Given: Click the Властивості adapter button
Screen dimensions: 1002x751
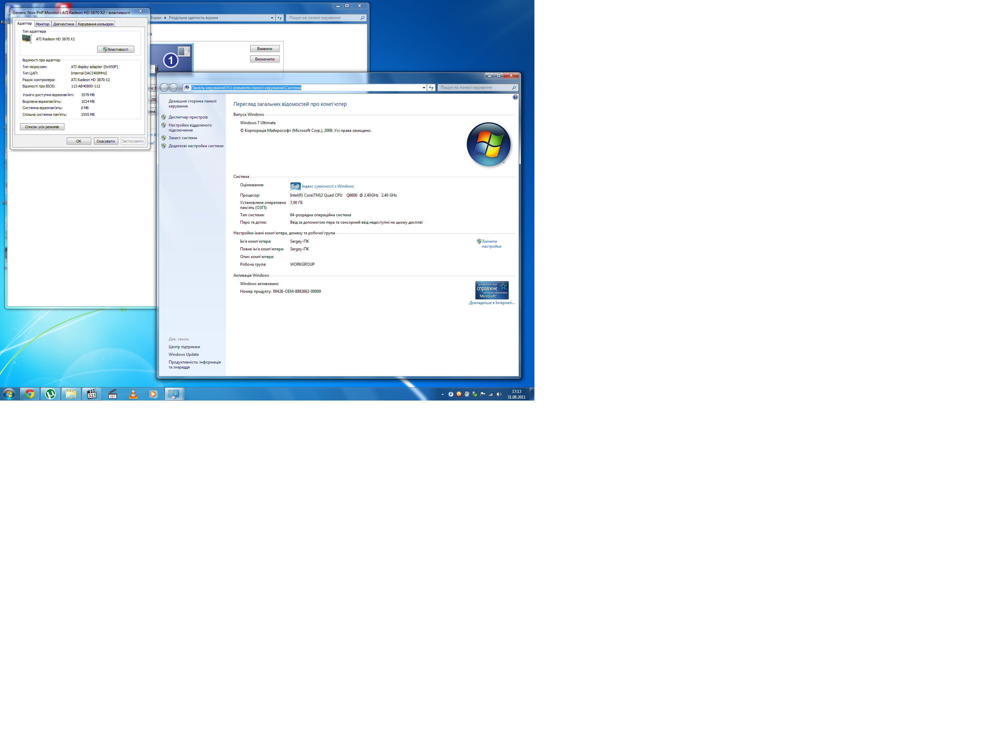Looking at the screenshot, I should pos(116,49).
